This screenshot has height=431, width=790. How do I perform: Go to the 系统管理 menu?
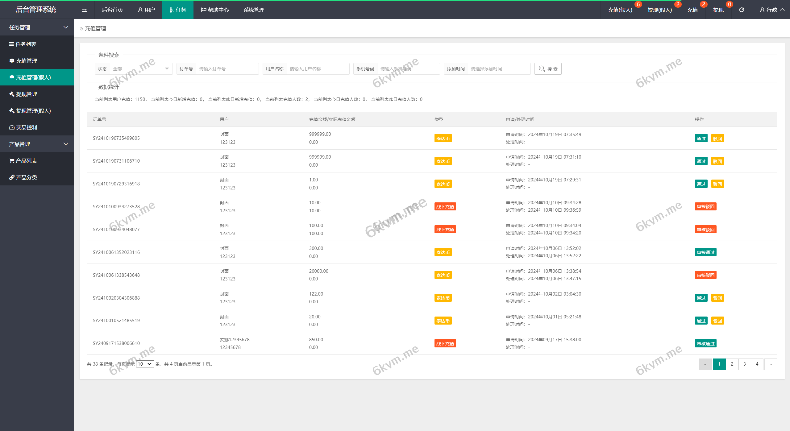[253, 10]
